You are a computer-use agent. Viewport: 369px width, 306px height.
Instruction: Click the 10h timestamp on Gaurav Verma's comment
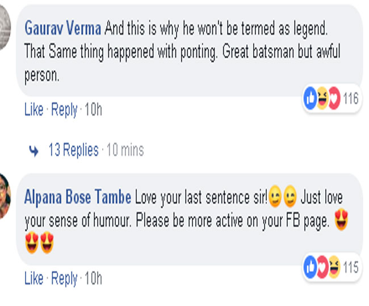click(93, 110)
